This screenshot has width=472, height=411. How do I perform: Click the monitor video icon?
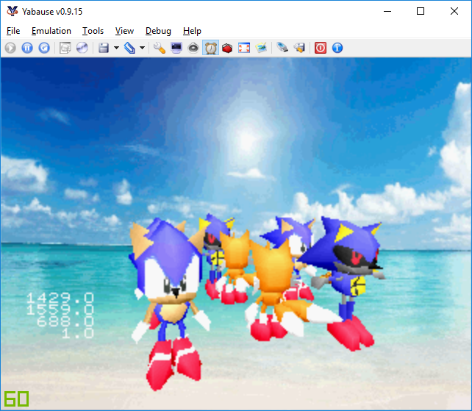tap(176, 48)
